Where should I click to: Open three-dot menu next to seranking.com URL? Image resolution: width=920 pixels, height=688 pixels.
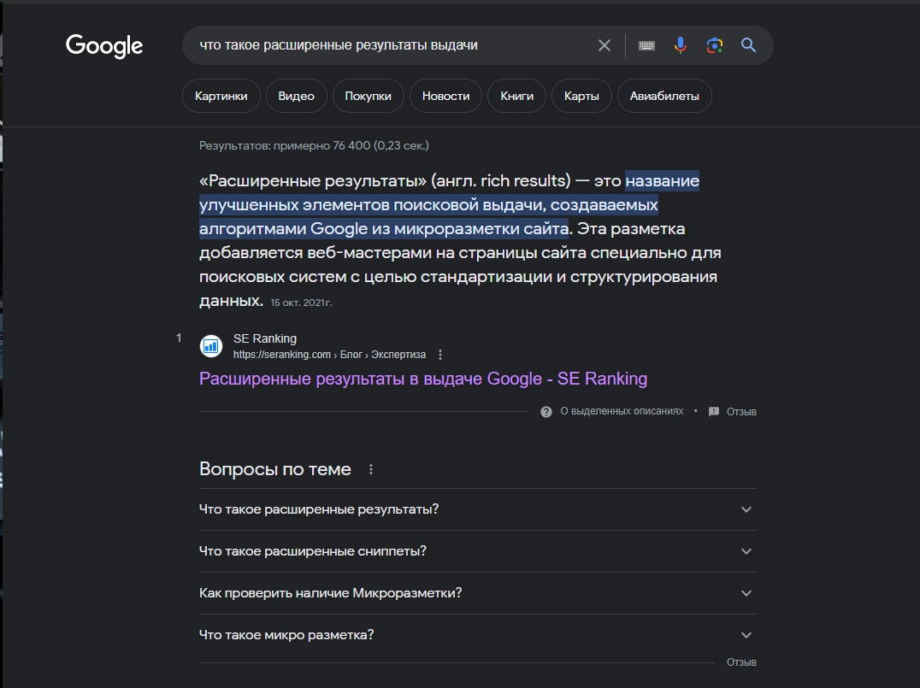[x=440, y=355]
